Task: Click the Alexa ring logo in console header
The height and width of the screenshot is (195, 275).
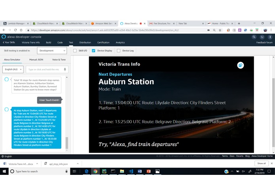Action: tap(4, 37)
